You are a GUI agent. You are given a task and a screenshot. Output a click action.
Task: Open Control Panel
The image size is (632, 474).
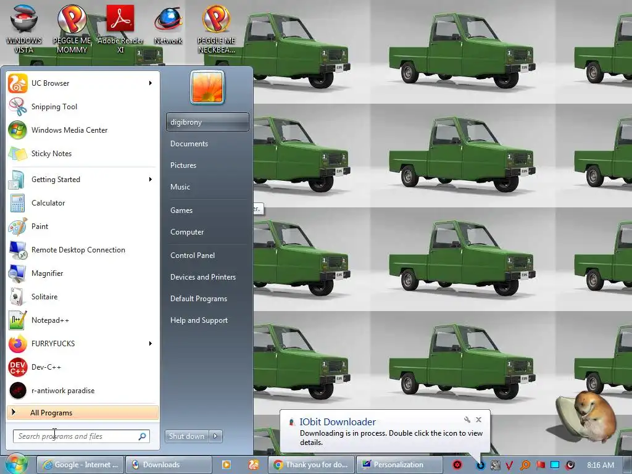207,255
